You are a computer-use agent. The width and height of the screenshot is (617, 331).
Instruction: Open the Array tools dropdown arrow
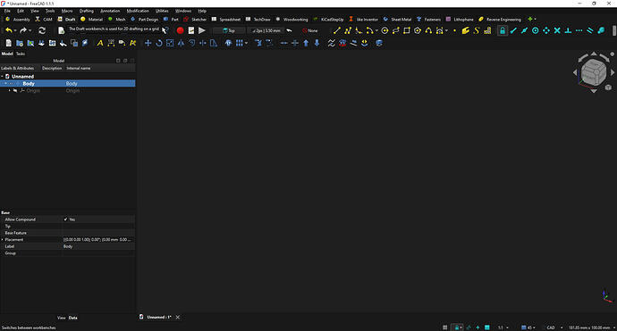[x=246, y=43]
